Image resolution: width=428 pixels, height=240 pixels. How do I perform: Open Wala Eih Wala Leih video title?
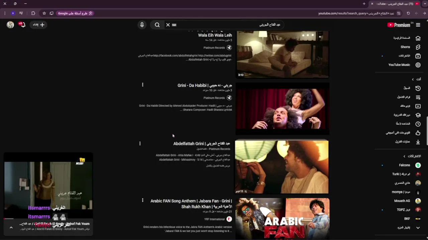[215, 35]
